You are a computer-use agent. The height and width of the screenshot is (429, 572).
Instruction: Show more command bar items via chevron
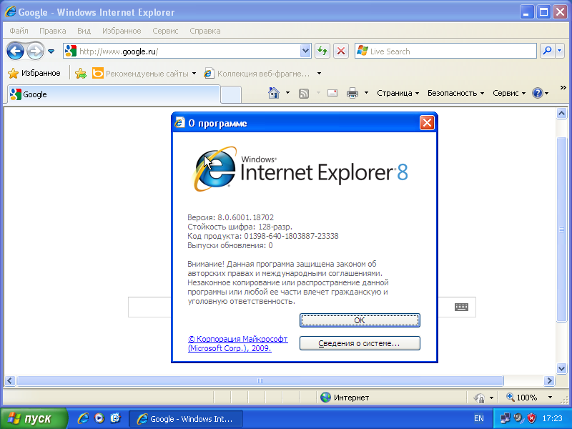563,88
